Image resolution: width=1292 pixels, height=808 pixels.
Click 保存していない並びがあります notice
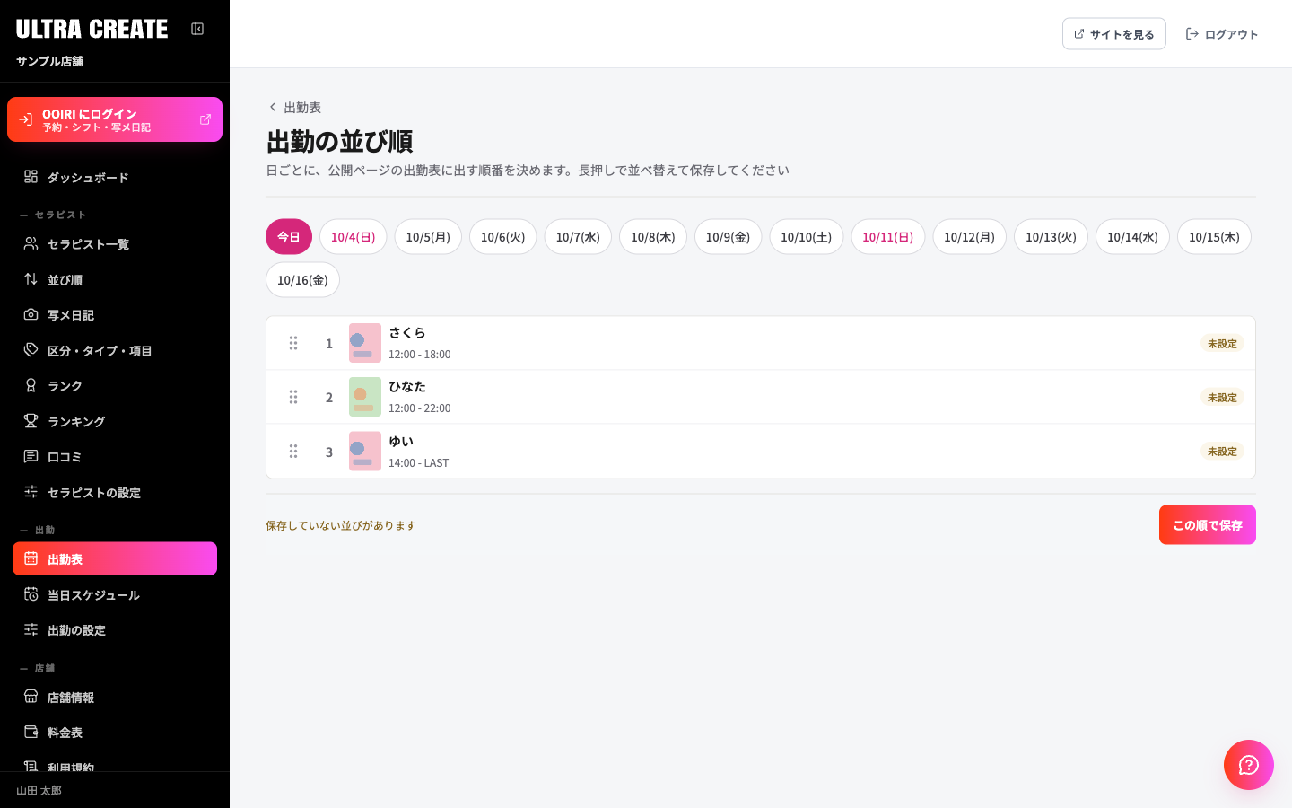341,525
